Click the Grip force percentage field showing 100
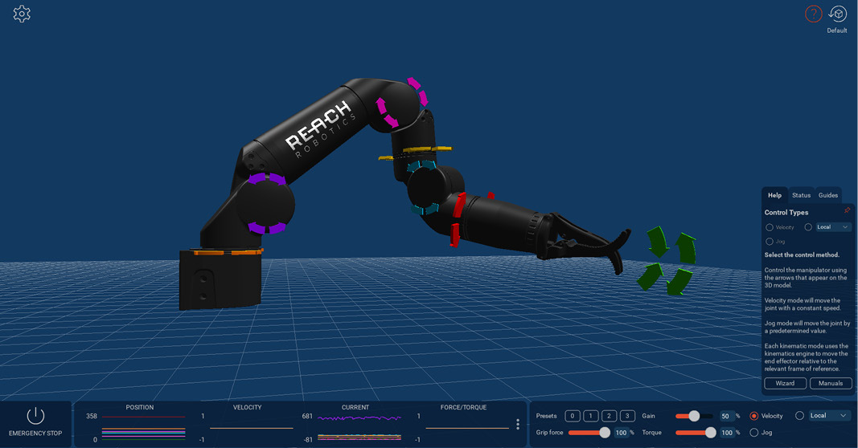The image size is (858, 448). coord(621,432)
